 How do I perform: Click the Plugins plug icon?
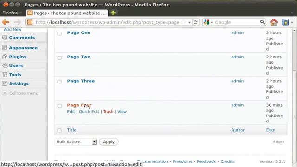tap(5, 57)
